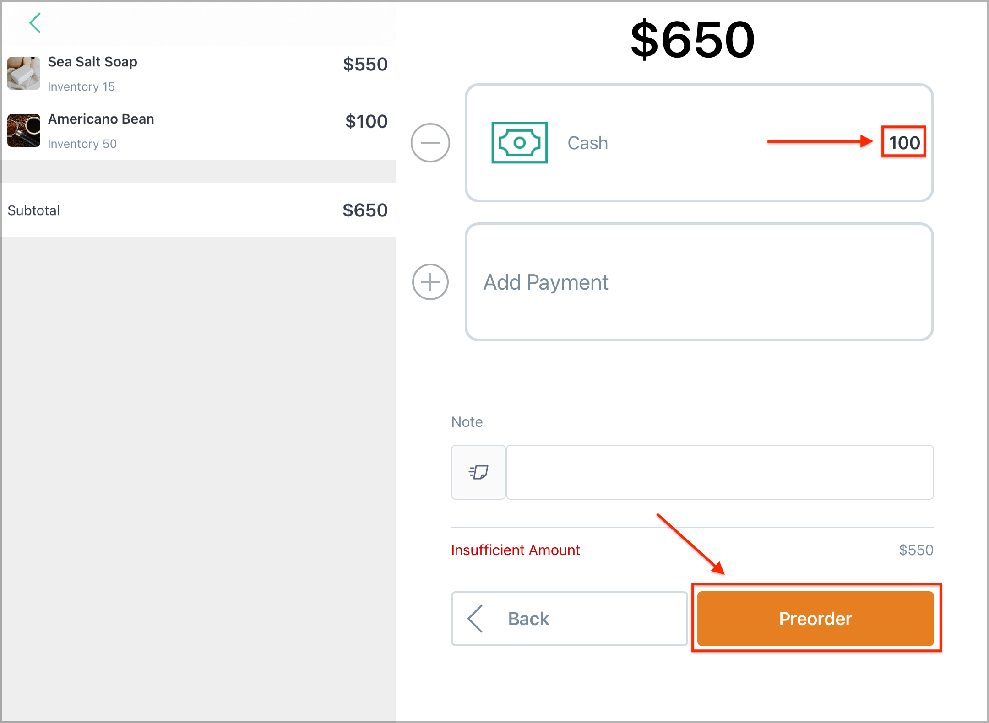This screenshot has height=723, width=989.
Task: Tap the green back chevron at top left
Action: point(35,23)
